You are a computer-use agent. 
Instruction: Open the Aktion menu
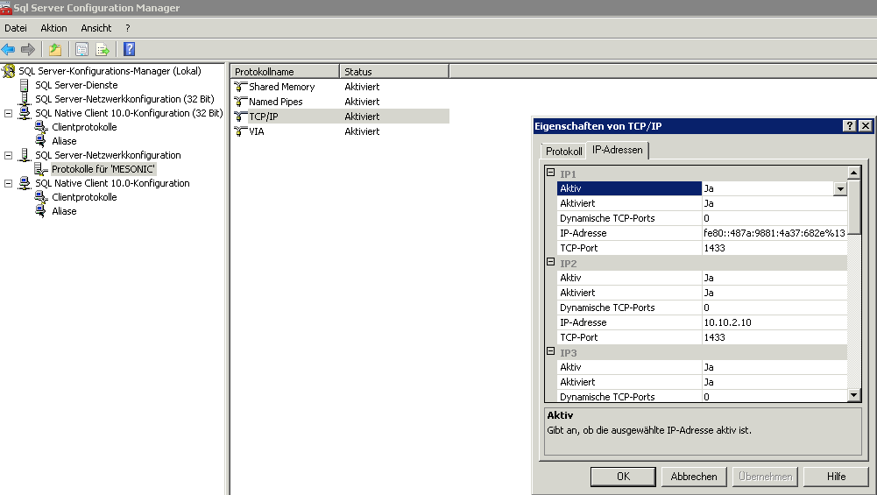coord(53,28)
